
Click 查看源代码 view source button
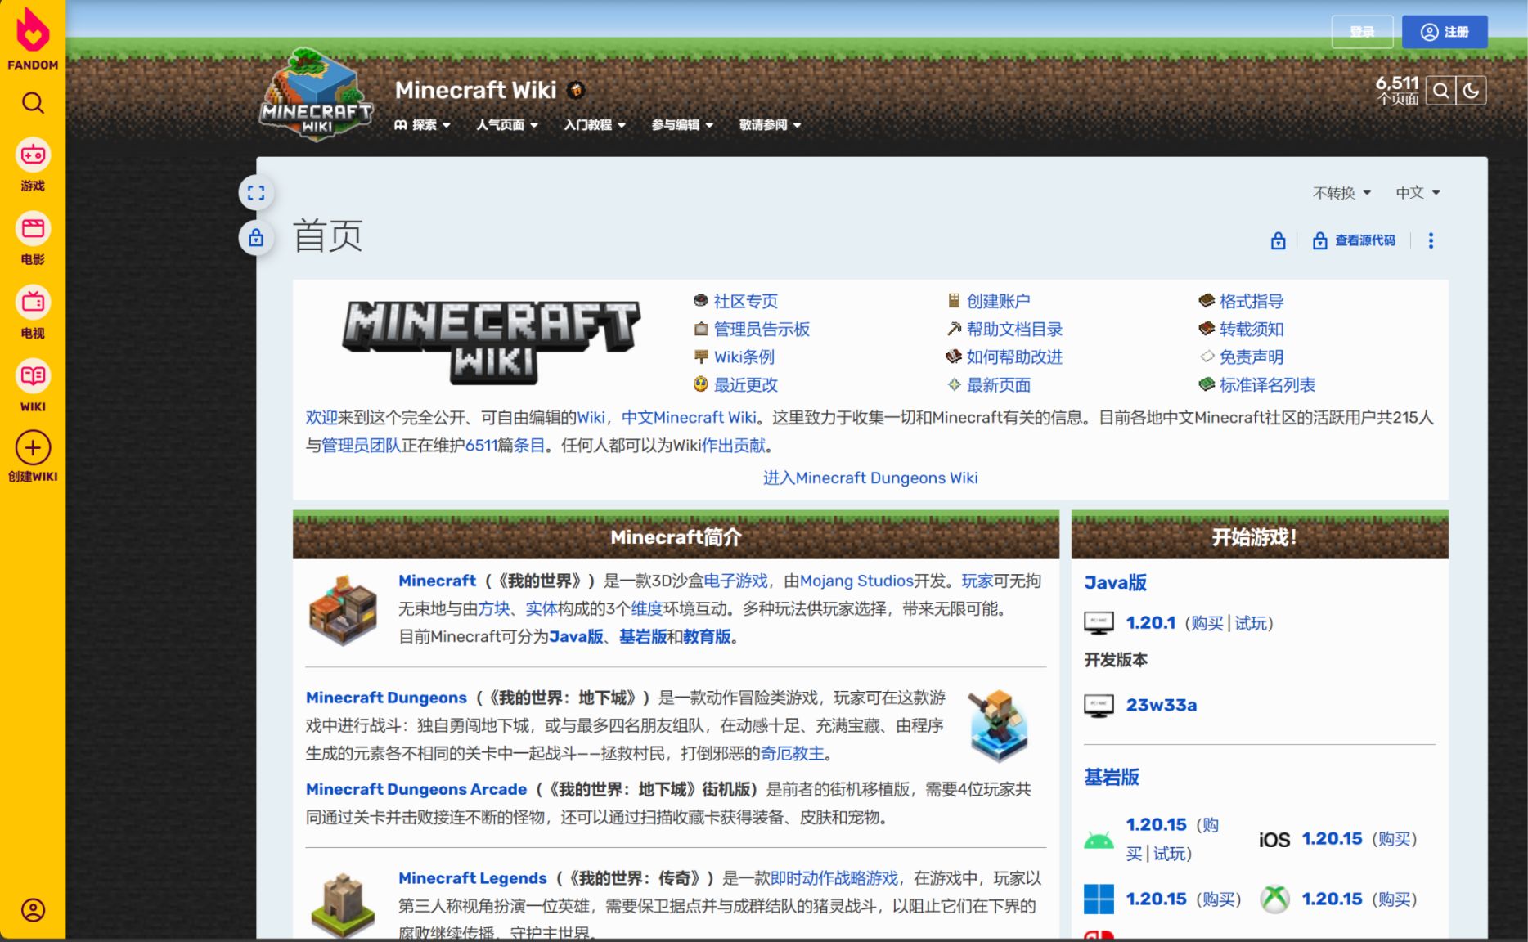click(x=1354, y=240)
